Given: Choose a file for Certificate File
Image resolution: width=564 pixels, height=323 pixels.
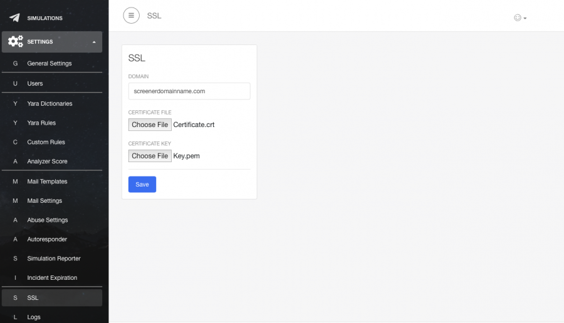Looking at the screenshot, I should coord(150,125).
